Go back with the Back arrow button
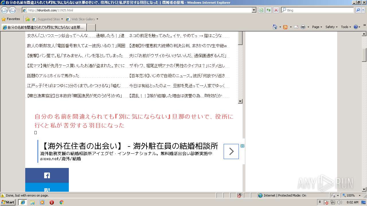The image size is (367, 206). 4,10
